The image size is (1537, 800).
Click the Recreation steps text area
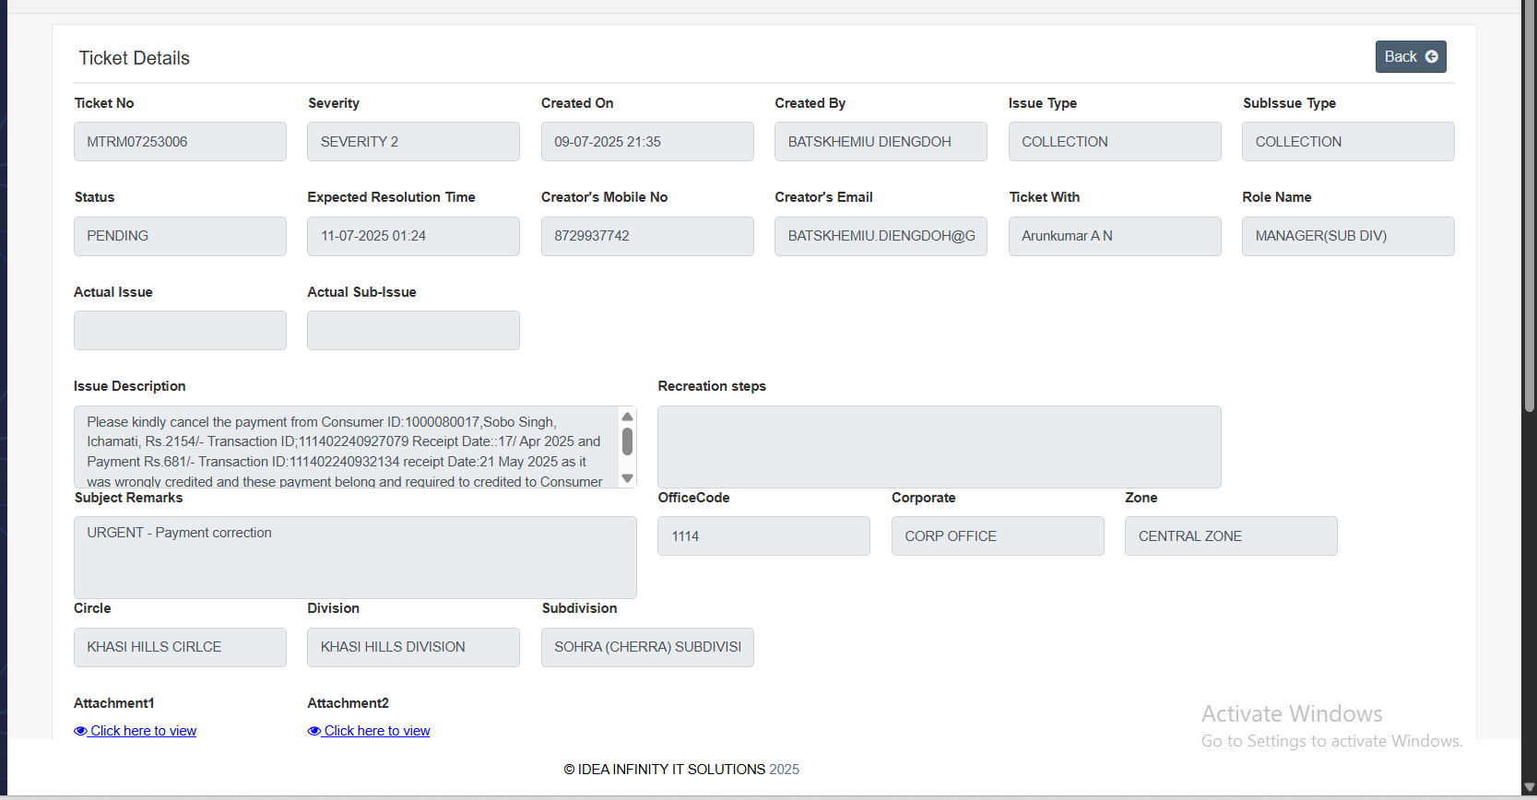(x=939, y=447)
